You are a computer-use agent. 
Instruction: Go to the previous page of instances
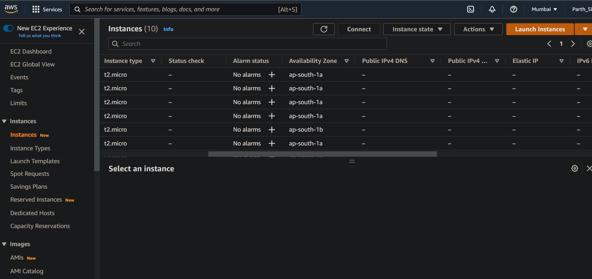pos(549,44)
